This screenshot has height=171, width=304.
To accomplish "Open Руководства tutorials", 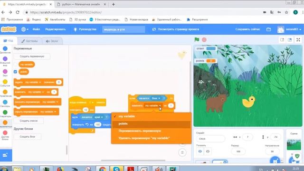I will pyautogui.click(x=85, y=29).
